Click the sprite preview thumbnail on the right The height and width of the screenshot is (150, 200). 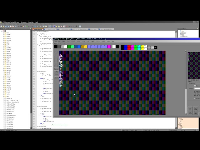pyautogui.click(x=194, y=65)
